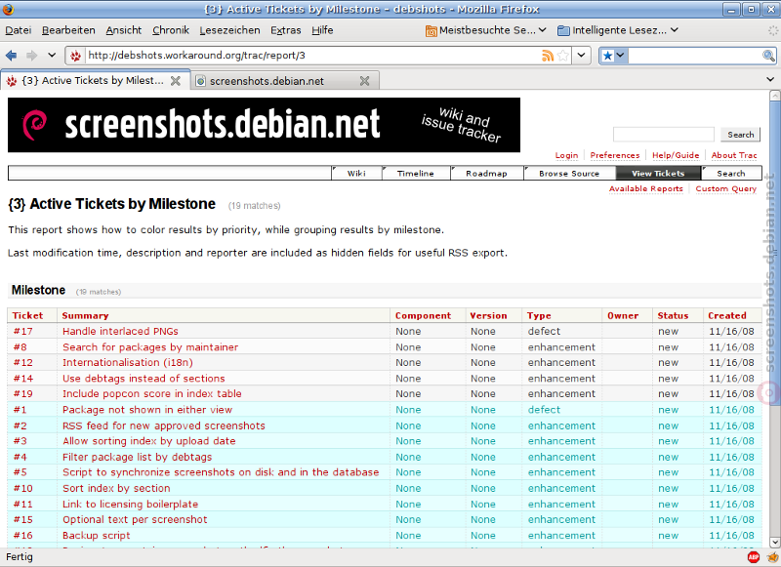Click the Back arrow navigation icon
781x567 pixels.
click(11, 56)
